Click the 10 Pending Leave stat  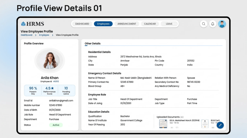click(x=66, y=90)
